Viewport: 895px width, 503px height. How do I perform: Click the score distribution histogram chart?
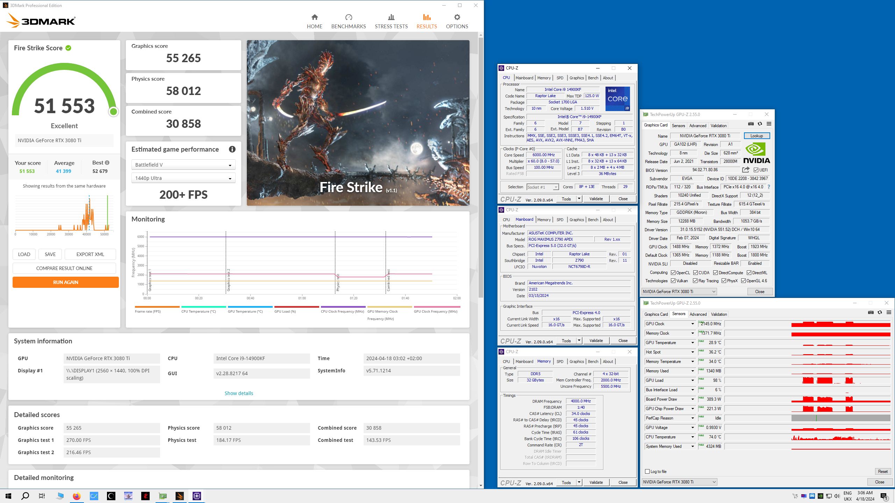pos(64,215)
